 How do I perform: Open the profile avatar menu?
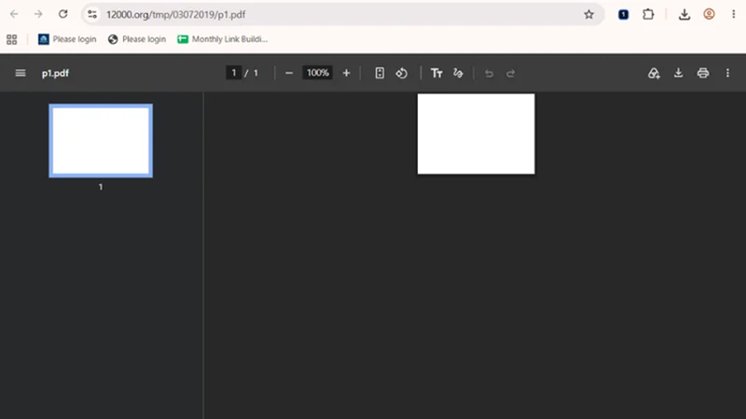coord(709,14)
